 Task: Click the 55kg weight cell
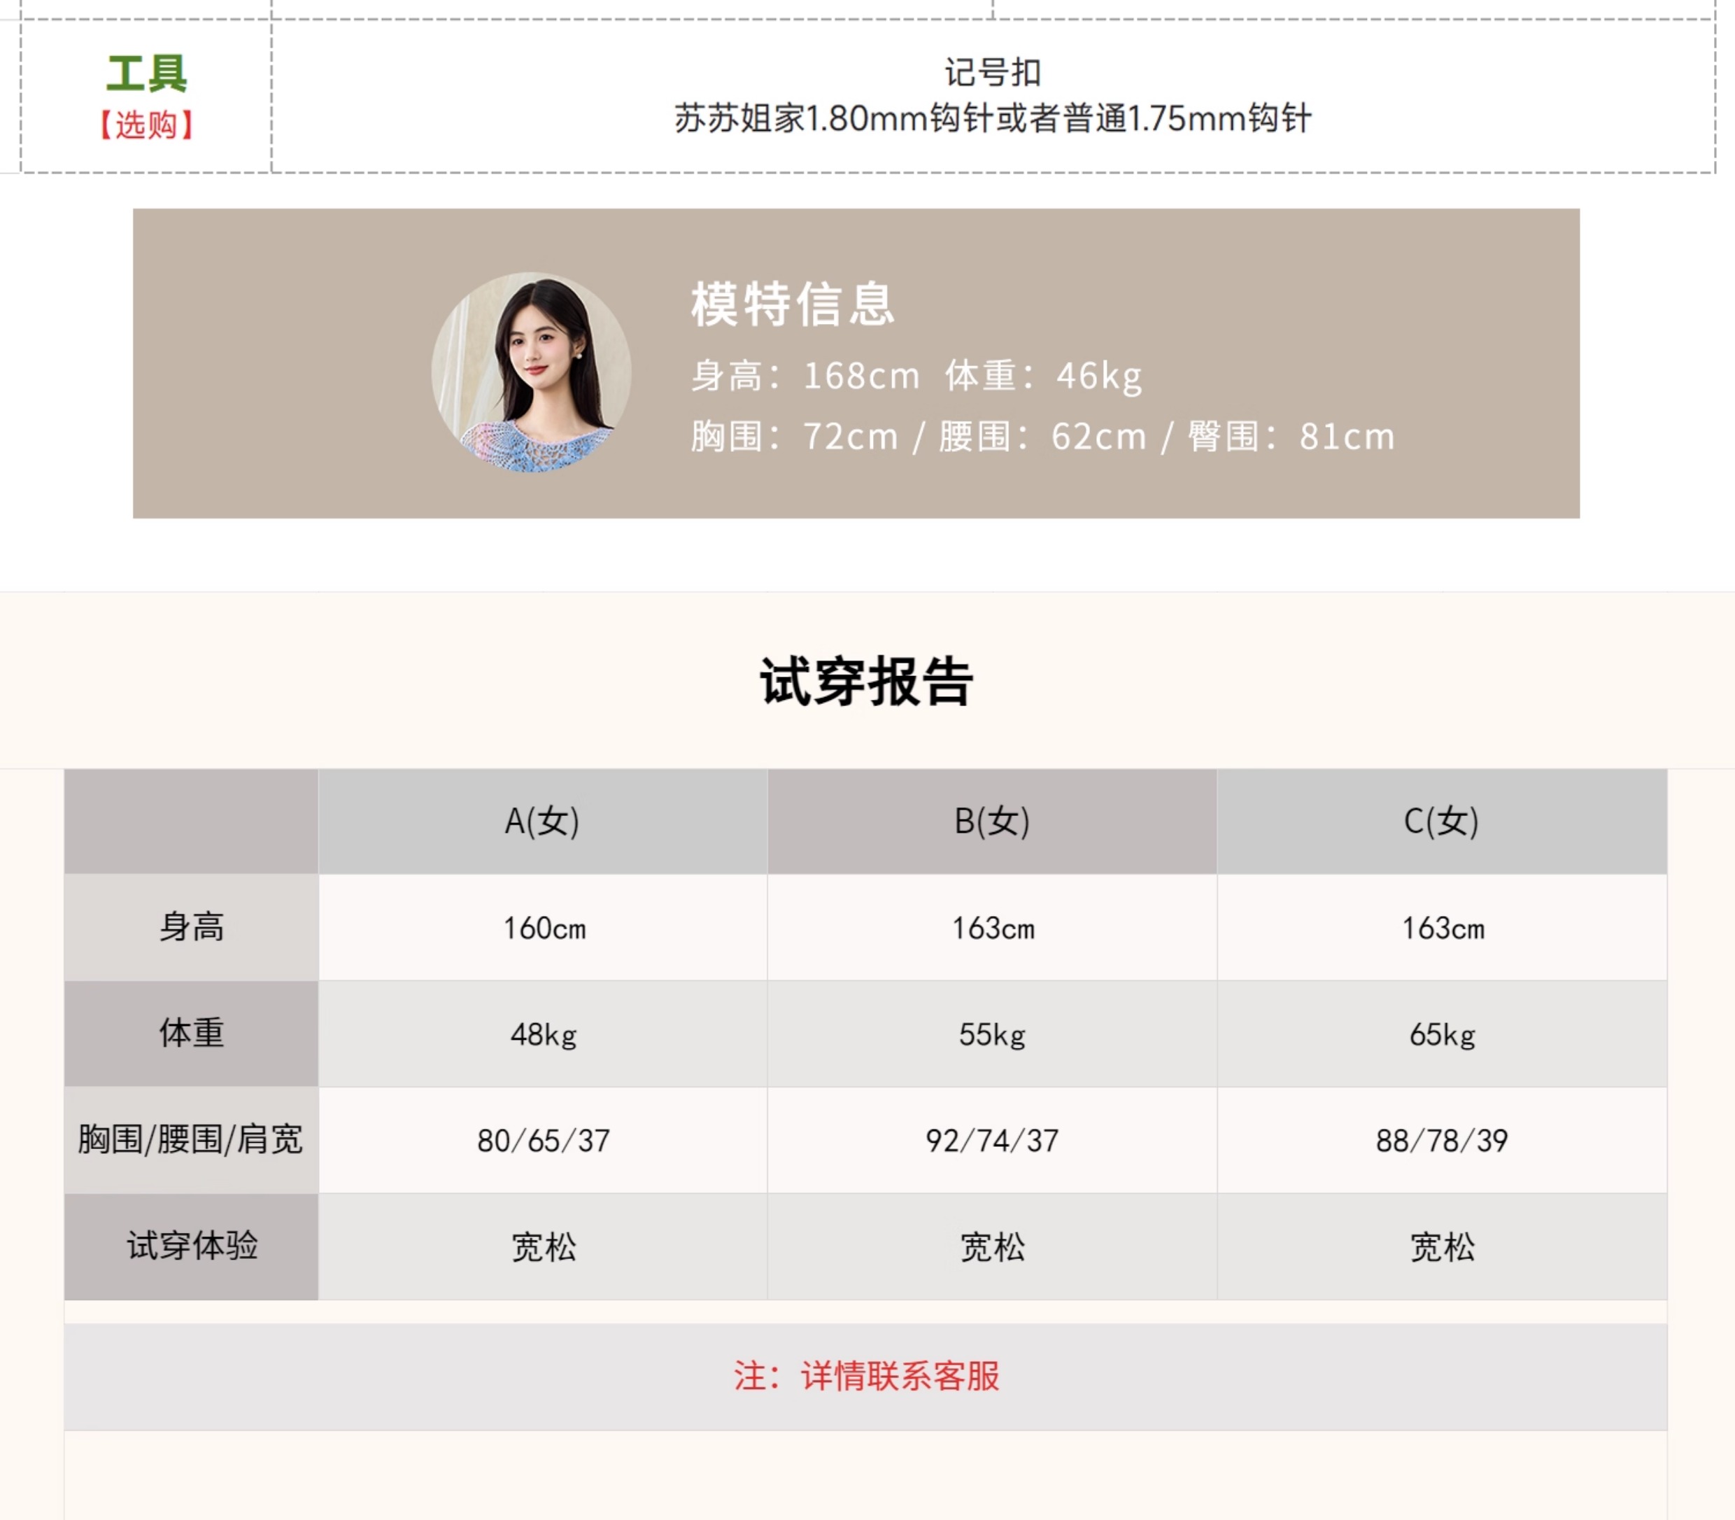coord(991,1034)
